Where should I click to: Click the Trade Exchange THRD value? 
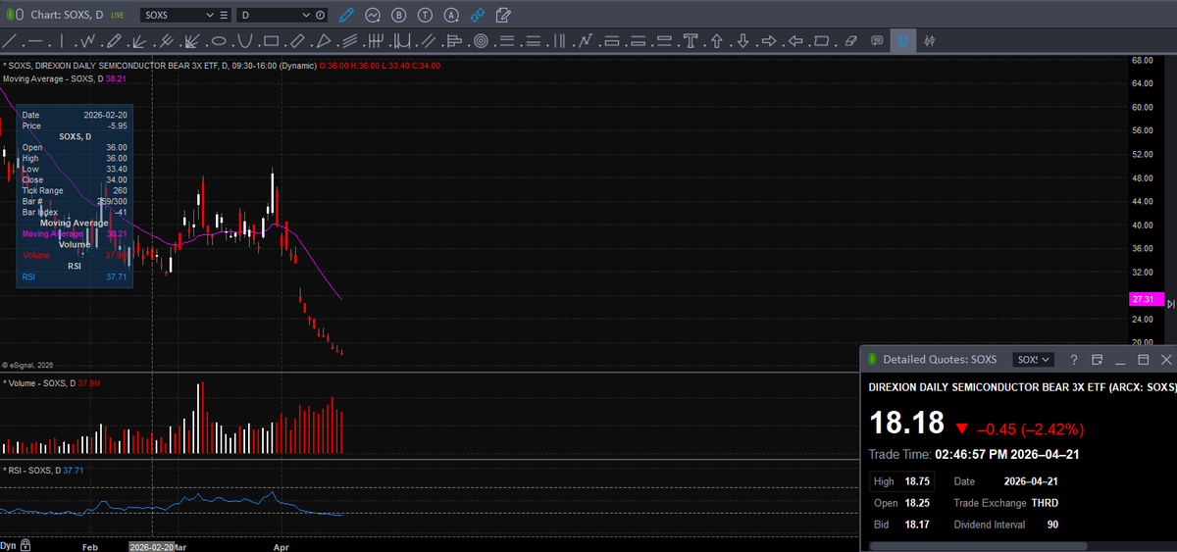[x=1045, y=503]
